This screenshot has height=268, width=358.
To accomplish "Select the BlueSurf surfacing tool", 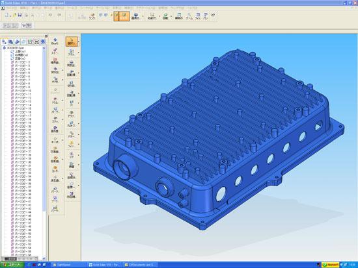I will coord(55,42).
